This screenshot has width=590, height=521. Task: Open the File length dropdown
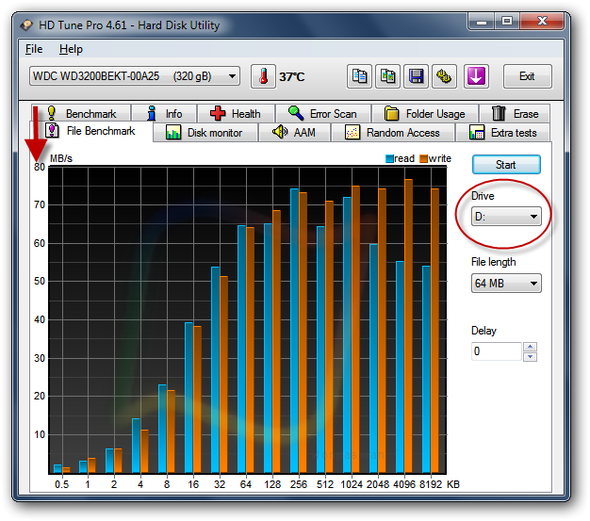click(506, 284)
